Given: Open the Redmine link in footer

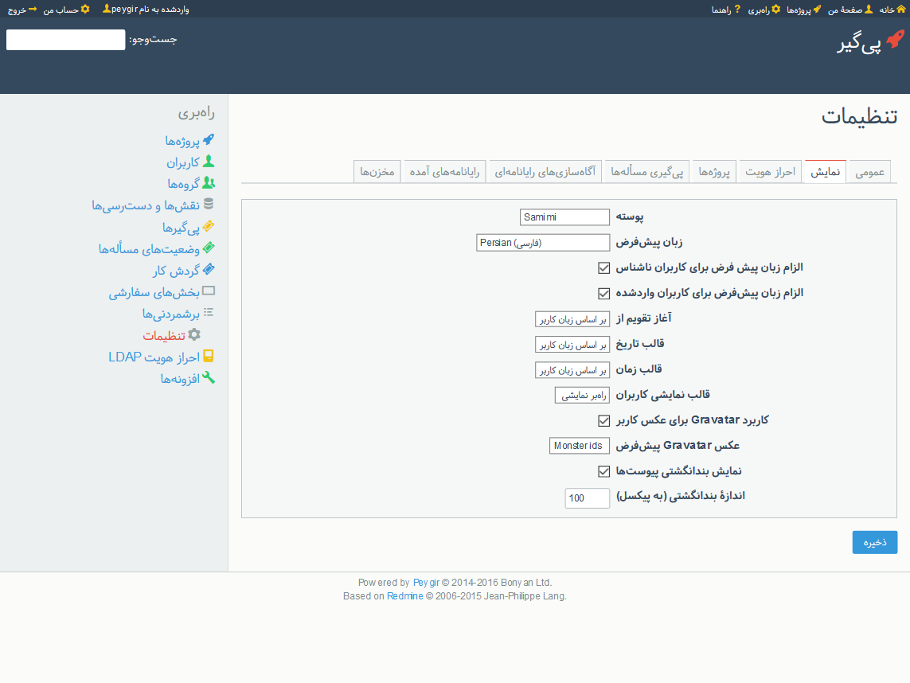Looking at the screenshot, I should (x=404, y=595).
